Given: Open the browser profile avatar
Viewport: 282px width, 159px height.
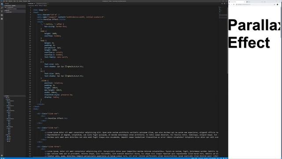Looking at the screenshot, I should tap(277, 4).
